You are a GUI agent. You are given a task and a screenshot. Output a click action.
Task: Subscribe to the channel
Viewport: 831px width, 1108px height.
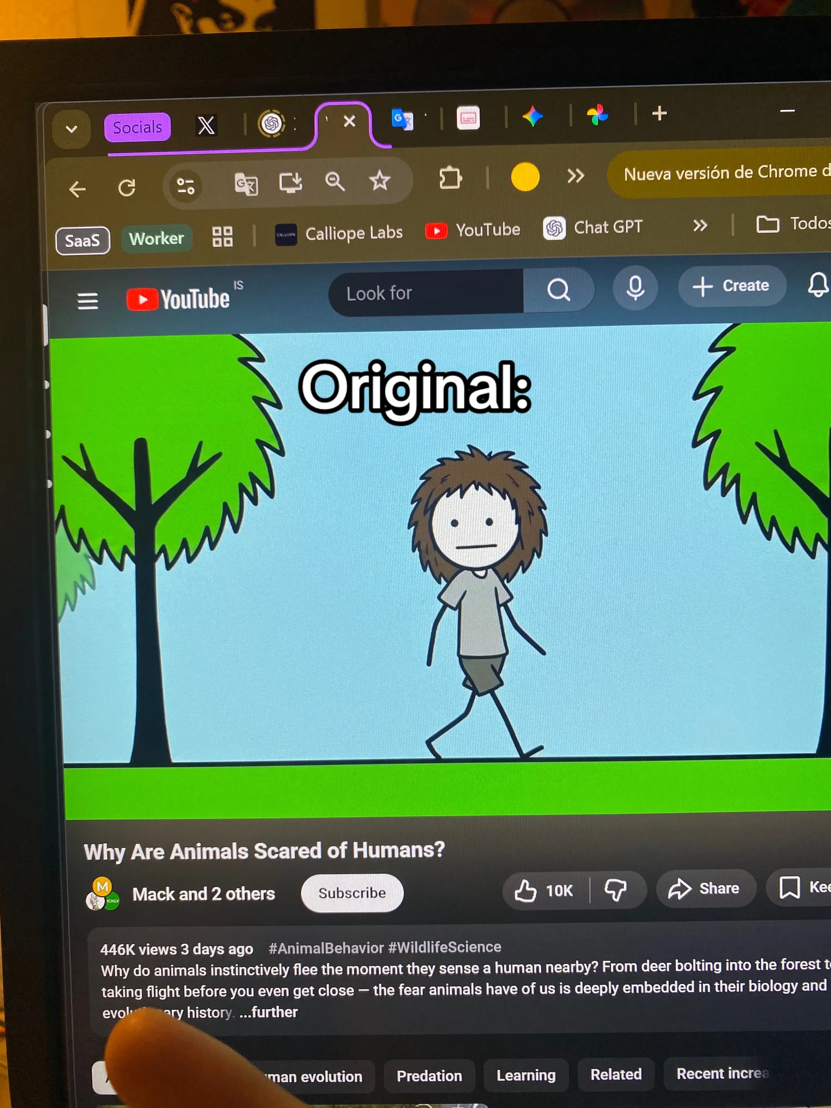[x=352, y=893]
